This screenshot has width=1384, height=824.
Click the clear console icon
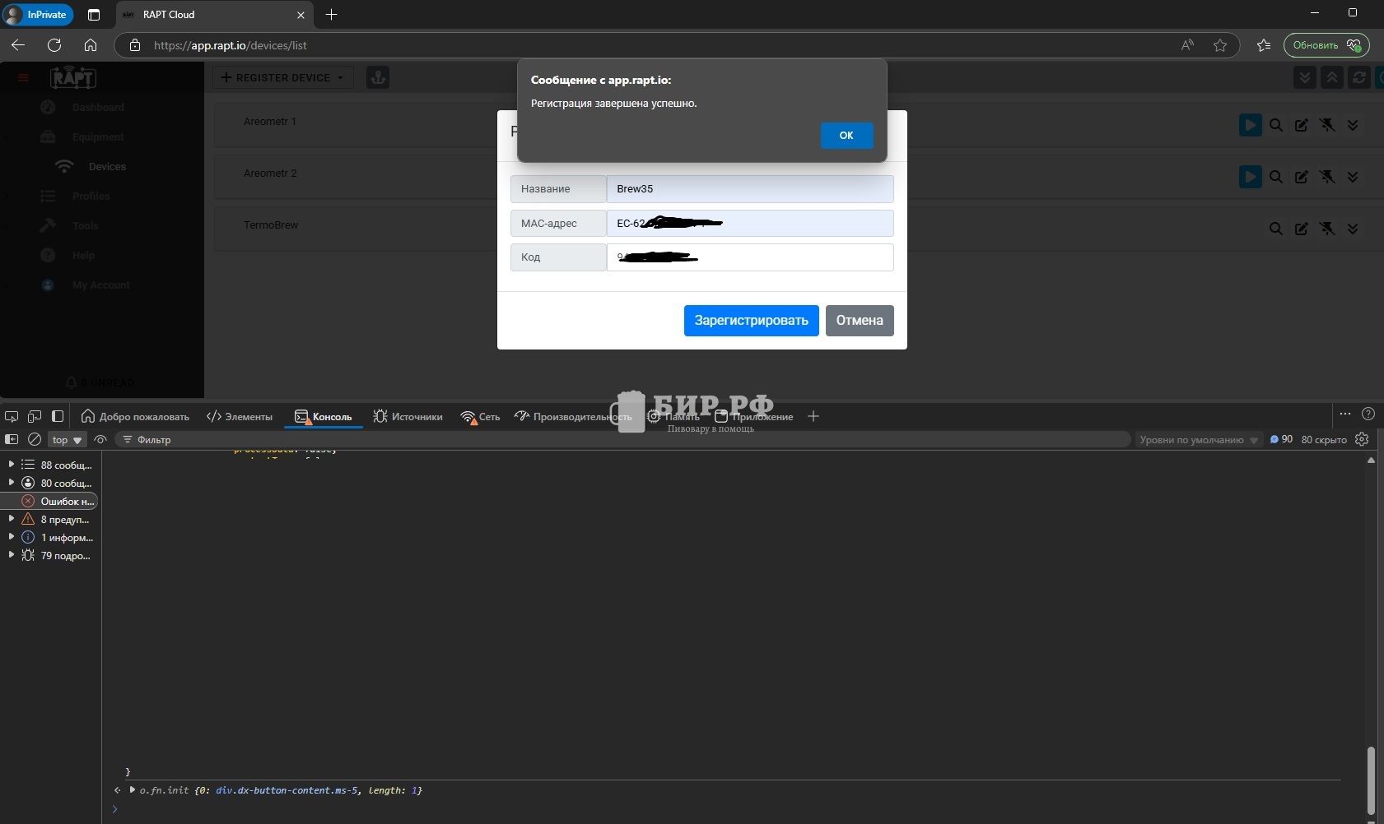35,440
